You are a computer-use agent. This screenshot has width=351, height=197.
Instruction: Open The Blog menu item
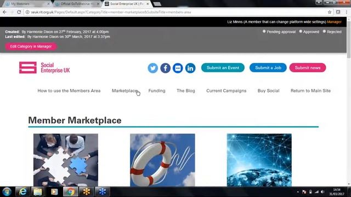coord(186,91)
